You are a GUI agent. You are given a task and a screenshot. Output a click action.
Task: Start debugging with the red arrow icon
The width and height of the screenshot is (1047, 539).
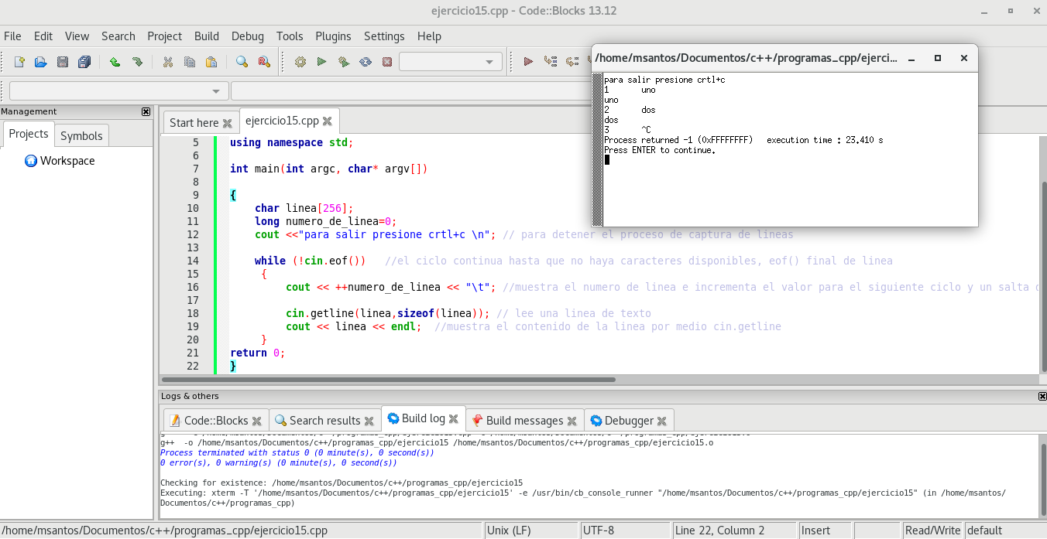click(528, 62)
